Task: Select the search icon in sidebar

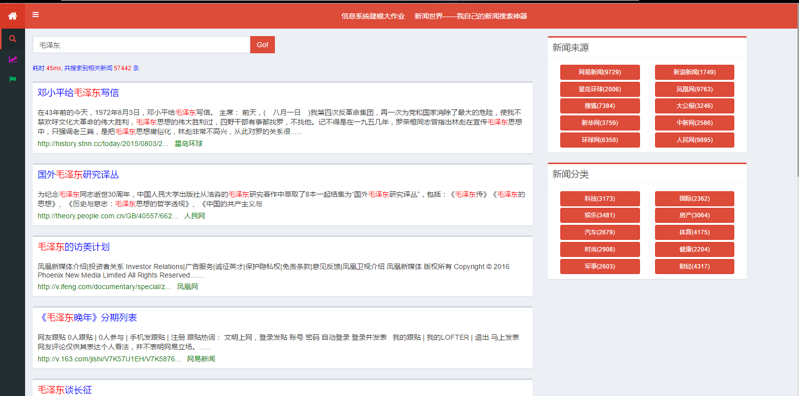Action: (13, 39)
